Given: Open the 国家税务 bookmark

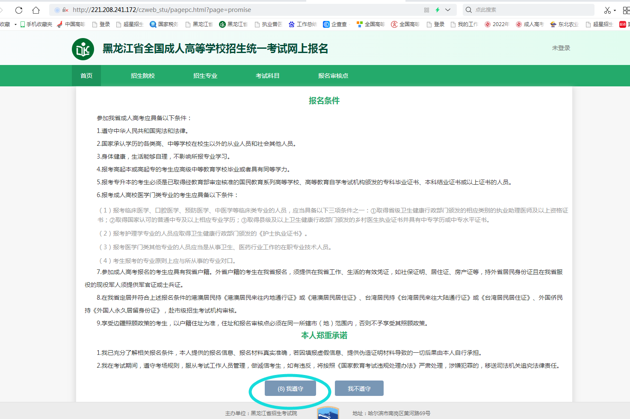Looking at the screenshot, I should point(164,24).
